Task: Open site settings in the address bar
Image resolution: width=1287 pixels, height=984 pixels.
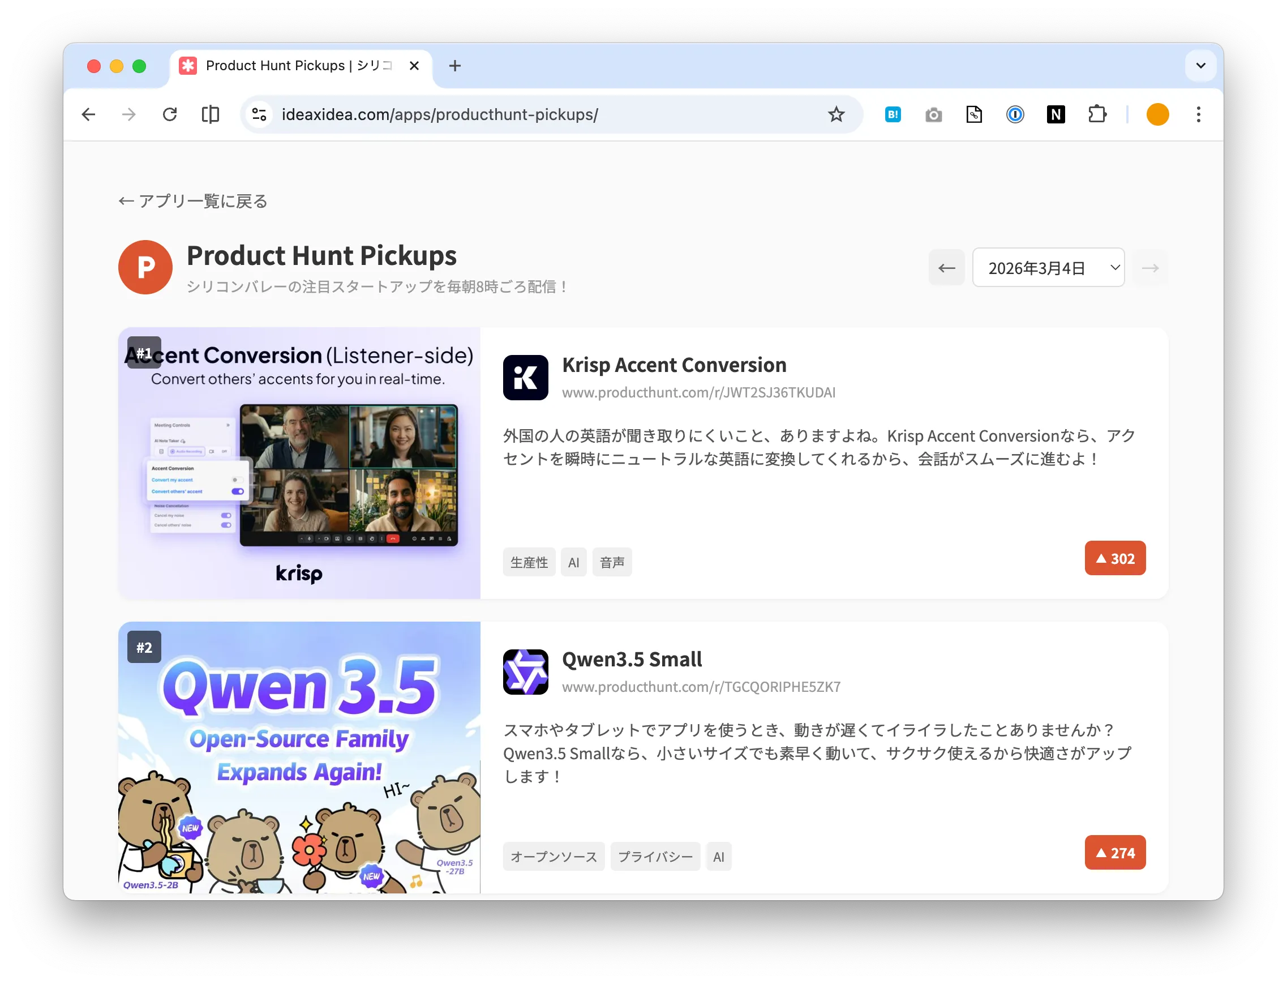Action: [258, 114]
